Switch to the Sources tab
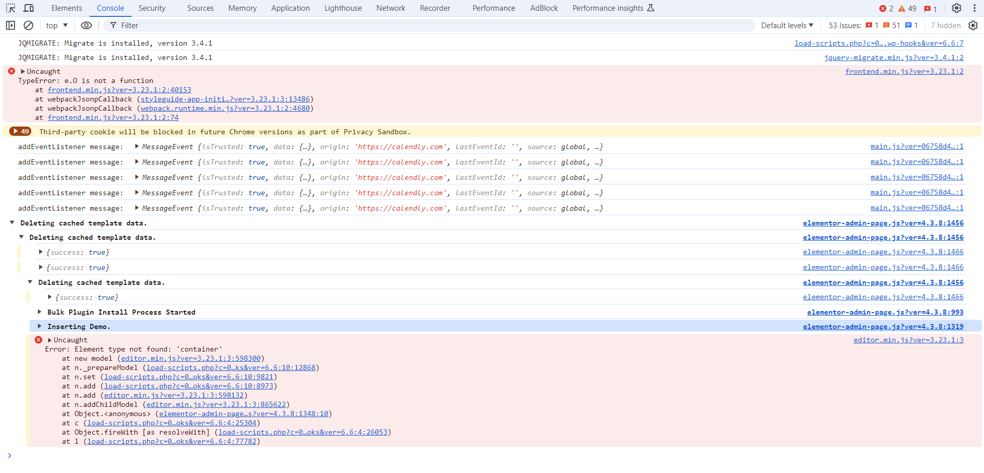The height and width of the screenshot is (473, 984). tap(200, 8)
